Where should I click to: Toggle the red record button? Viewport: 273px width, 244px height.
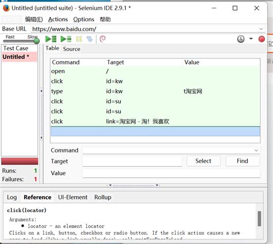261,39
